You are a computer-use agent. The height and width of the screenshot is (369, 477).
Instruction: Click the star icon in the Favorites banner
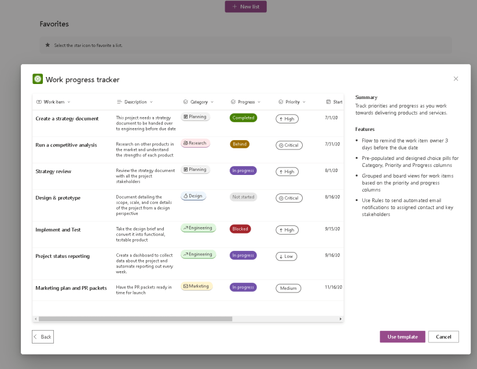point(47,45)
